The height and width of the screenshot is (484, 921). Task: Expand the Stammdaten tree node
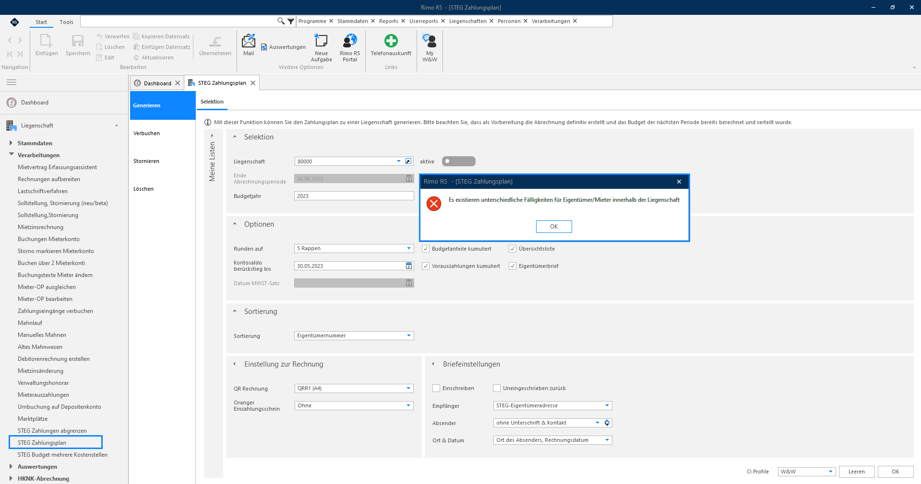[11, 143]
